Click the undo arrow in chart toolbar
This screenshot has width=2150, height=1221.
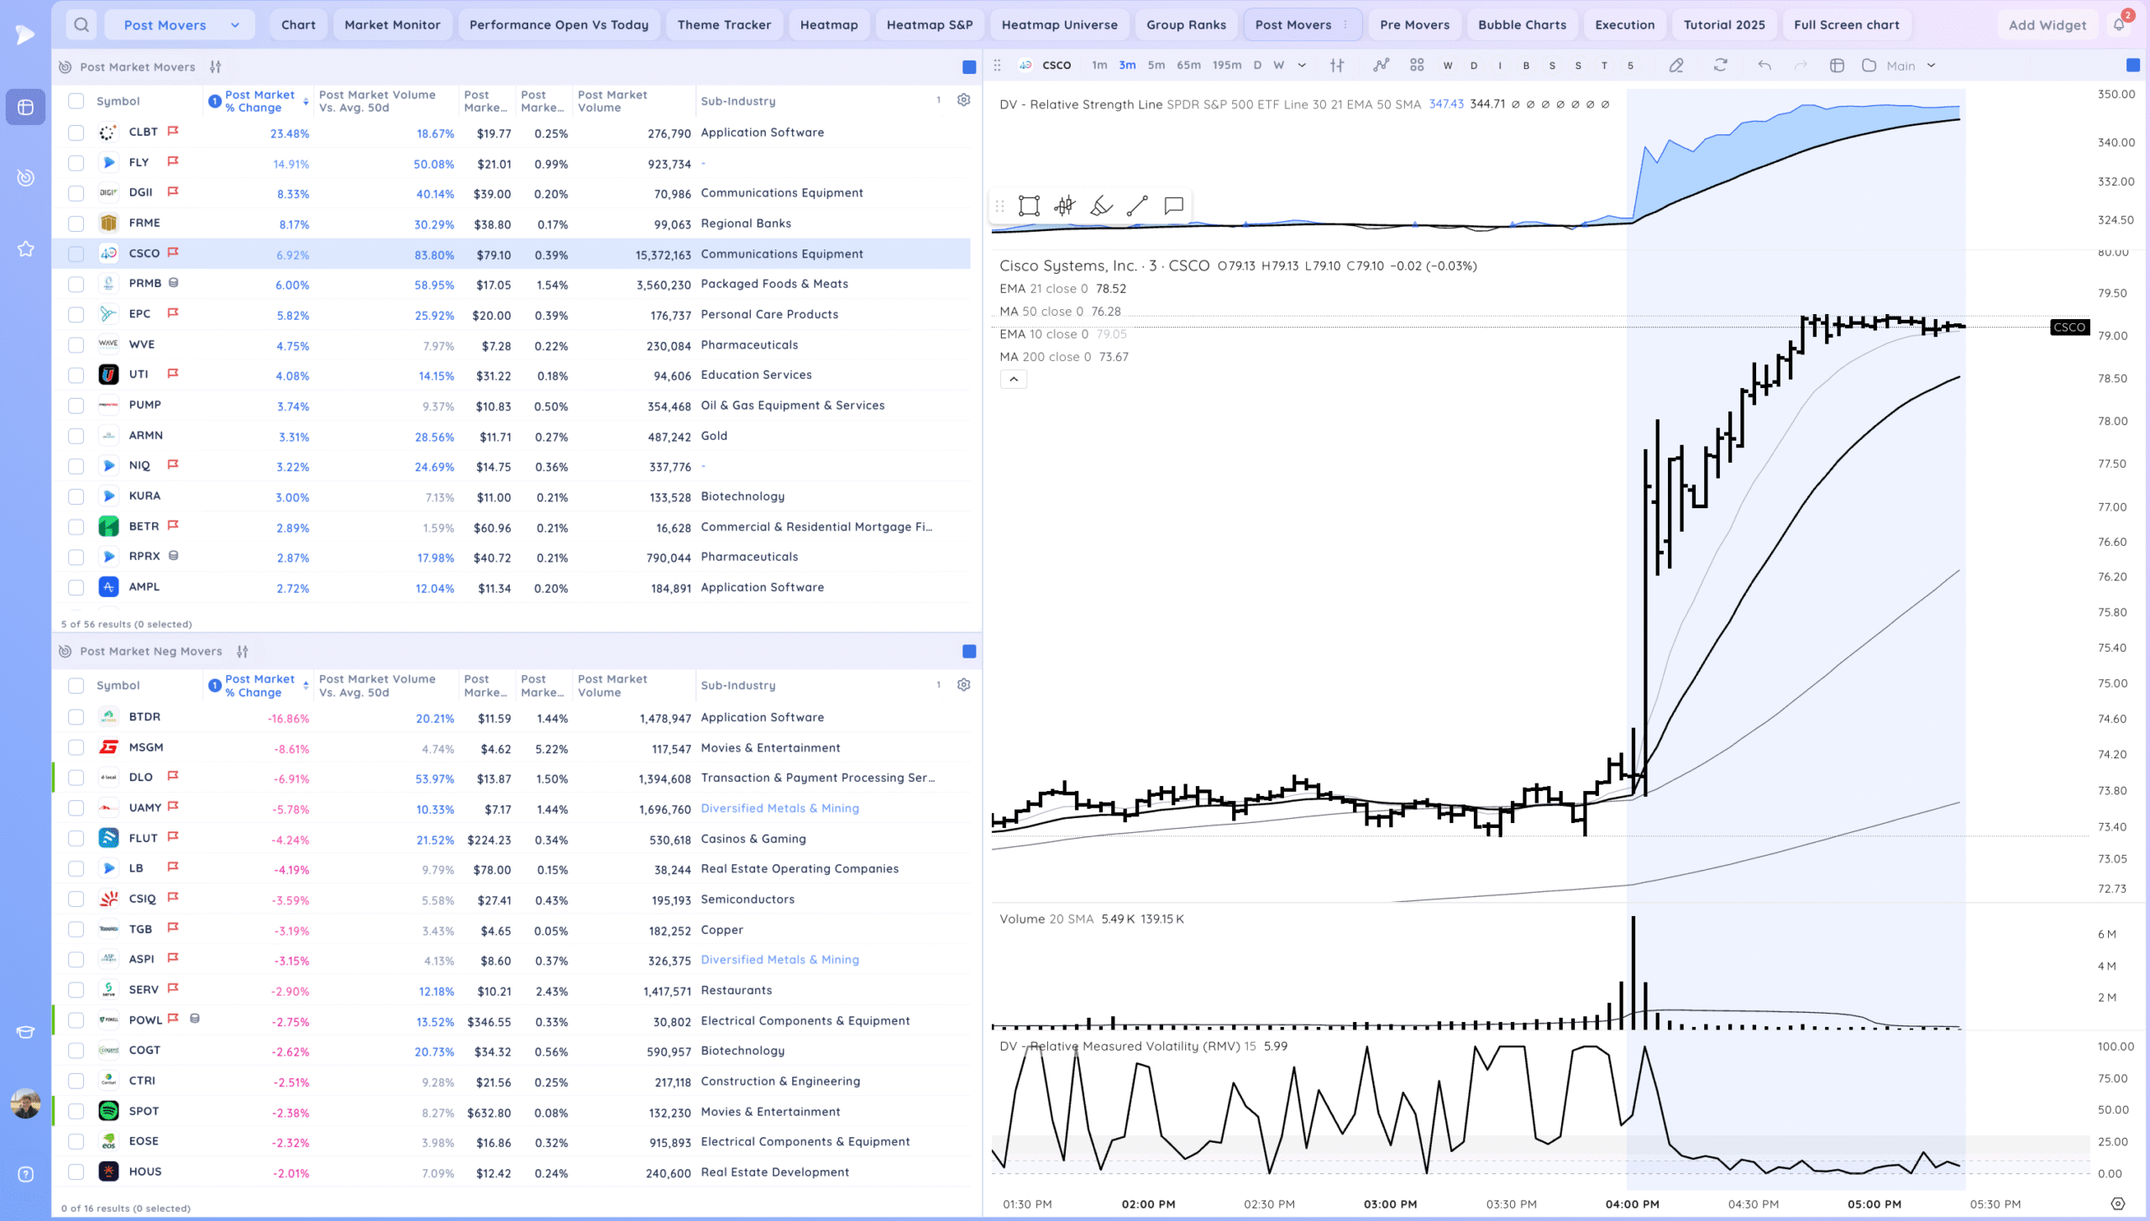[1765, 66]
